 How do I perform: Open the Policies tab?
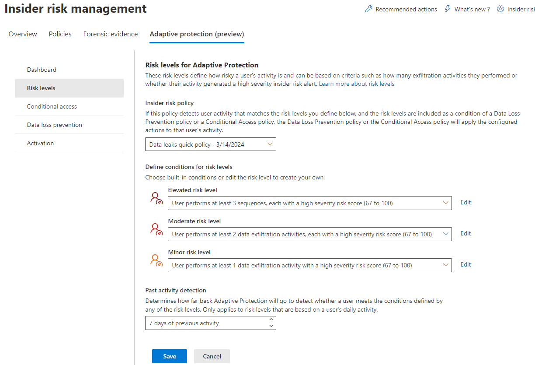point(60,34)
